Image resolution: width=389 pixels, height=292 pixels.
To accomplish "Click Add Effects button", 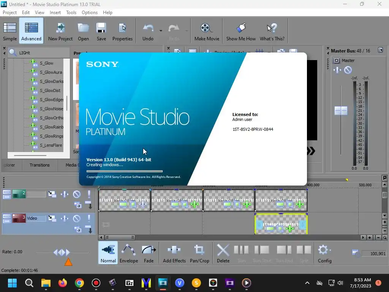I will [x=174, y=253].
